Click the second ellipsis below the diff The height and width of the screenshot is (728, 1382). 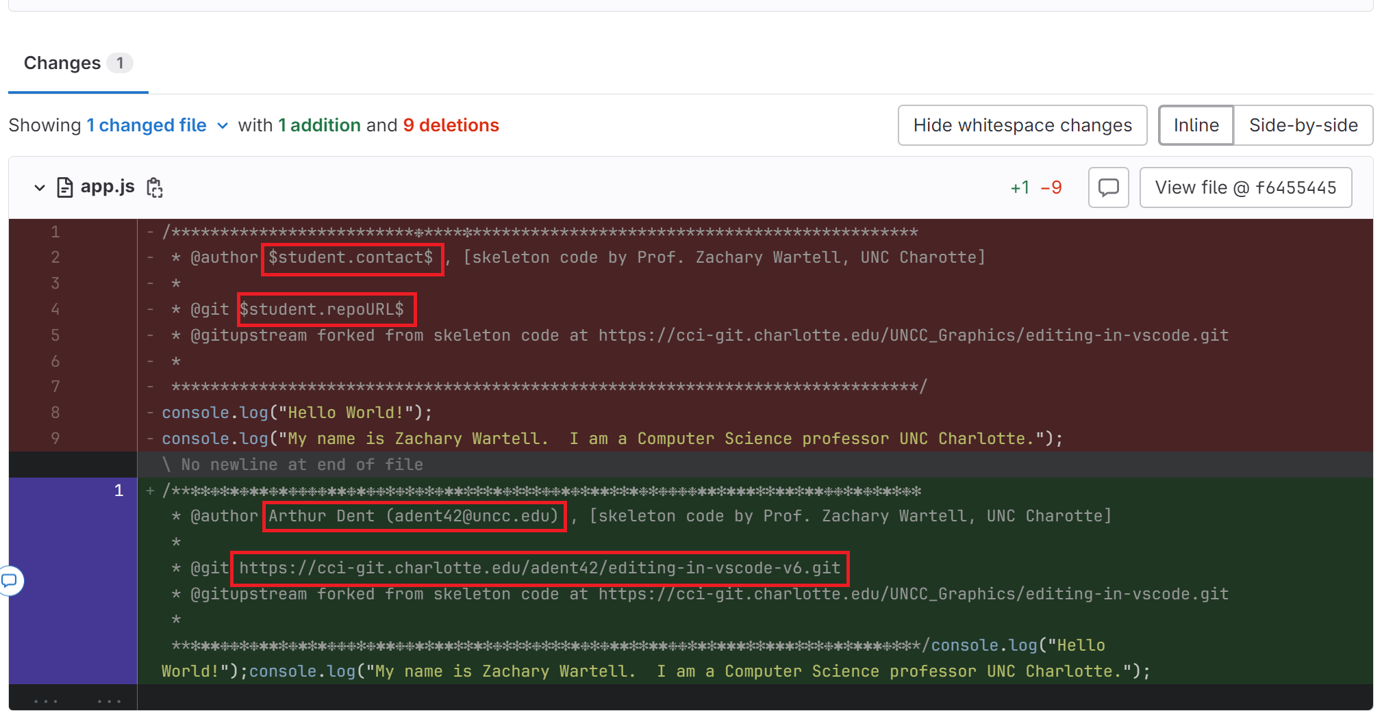(x=109, y=701)
